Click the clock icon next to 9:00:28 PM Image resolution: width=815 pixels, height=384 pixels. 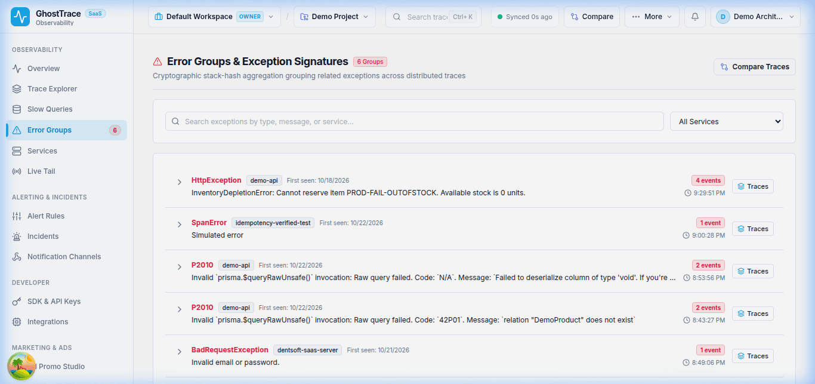(686, 235)
